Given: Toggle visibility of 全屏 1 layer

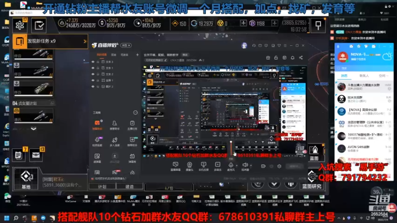Looking at the screenshot, I should pyautogui.click(x=93, y=80).
